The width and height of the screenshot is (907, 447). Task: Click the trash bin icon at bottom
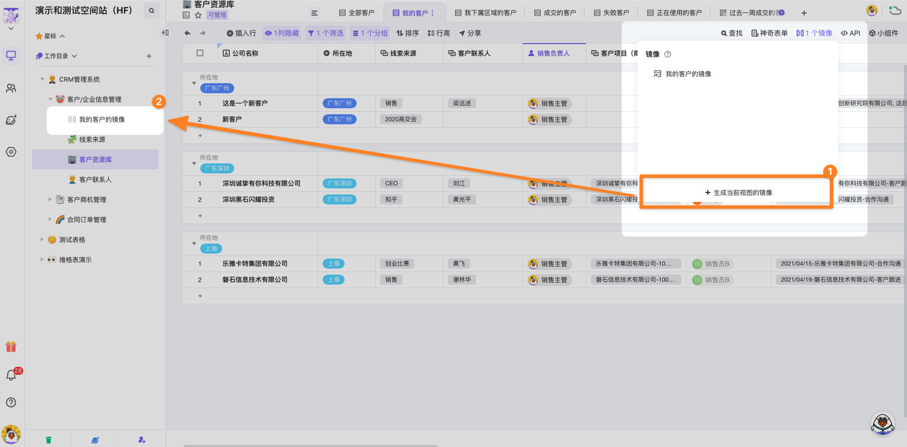coord(49,440)
